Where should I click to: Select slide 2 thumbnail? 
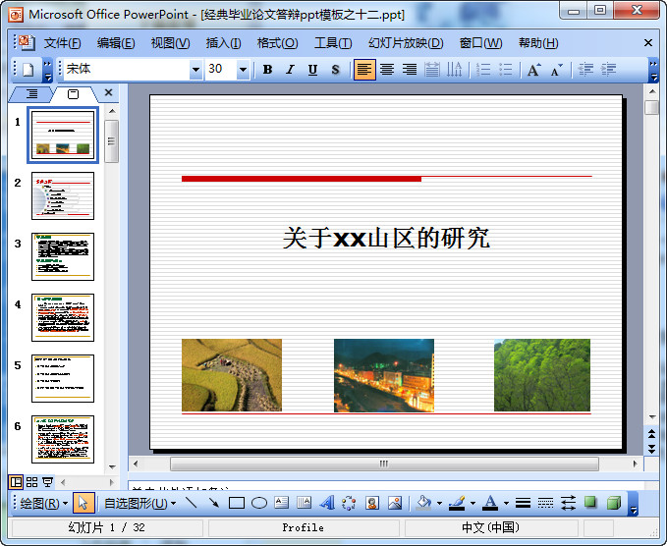pyautogui.click(x=63, y=195)
